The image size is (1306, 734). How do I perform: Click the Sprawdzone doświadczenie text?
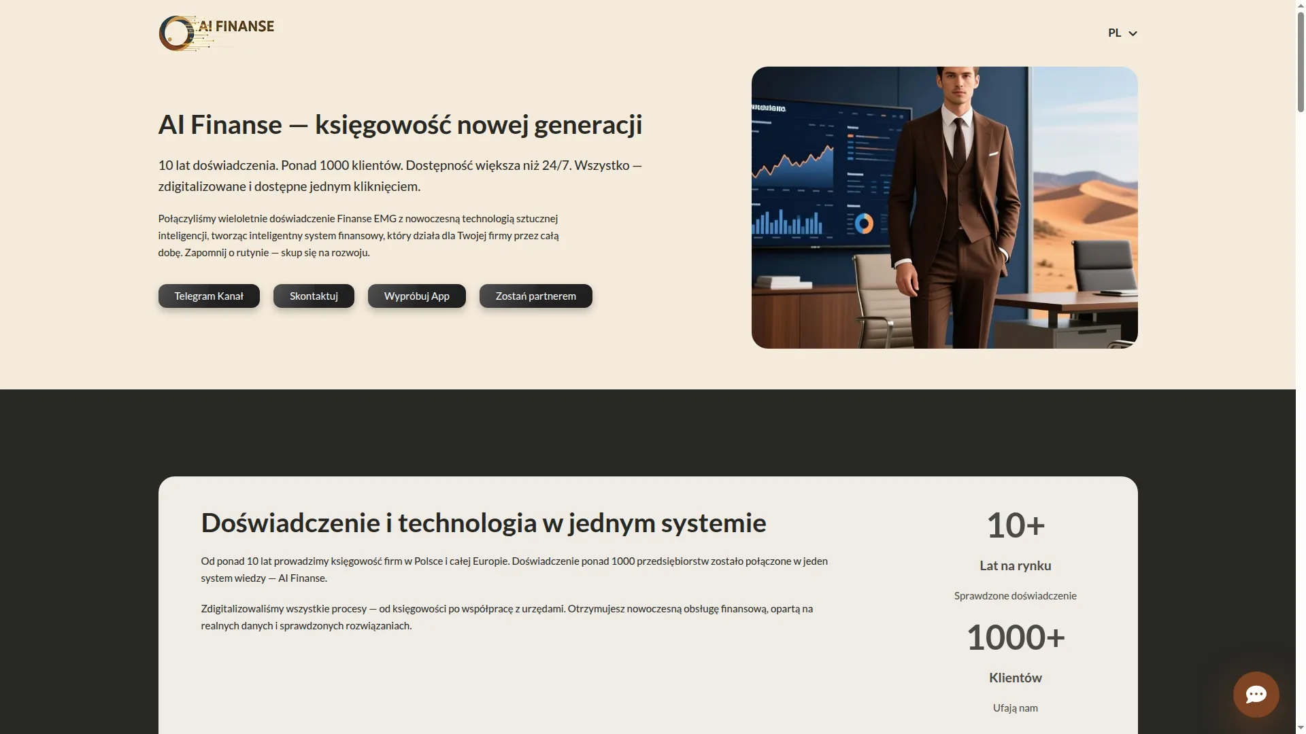pyautogui.click(x=1015, y=596)
